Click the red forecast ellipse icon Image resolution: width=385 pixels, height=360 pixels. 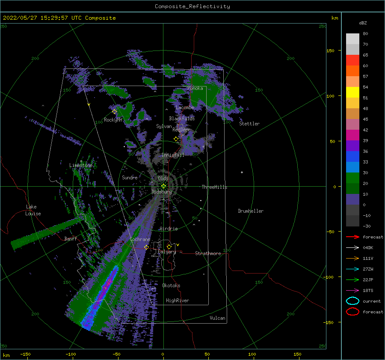(x=352, y=312)
